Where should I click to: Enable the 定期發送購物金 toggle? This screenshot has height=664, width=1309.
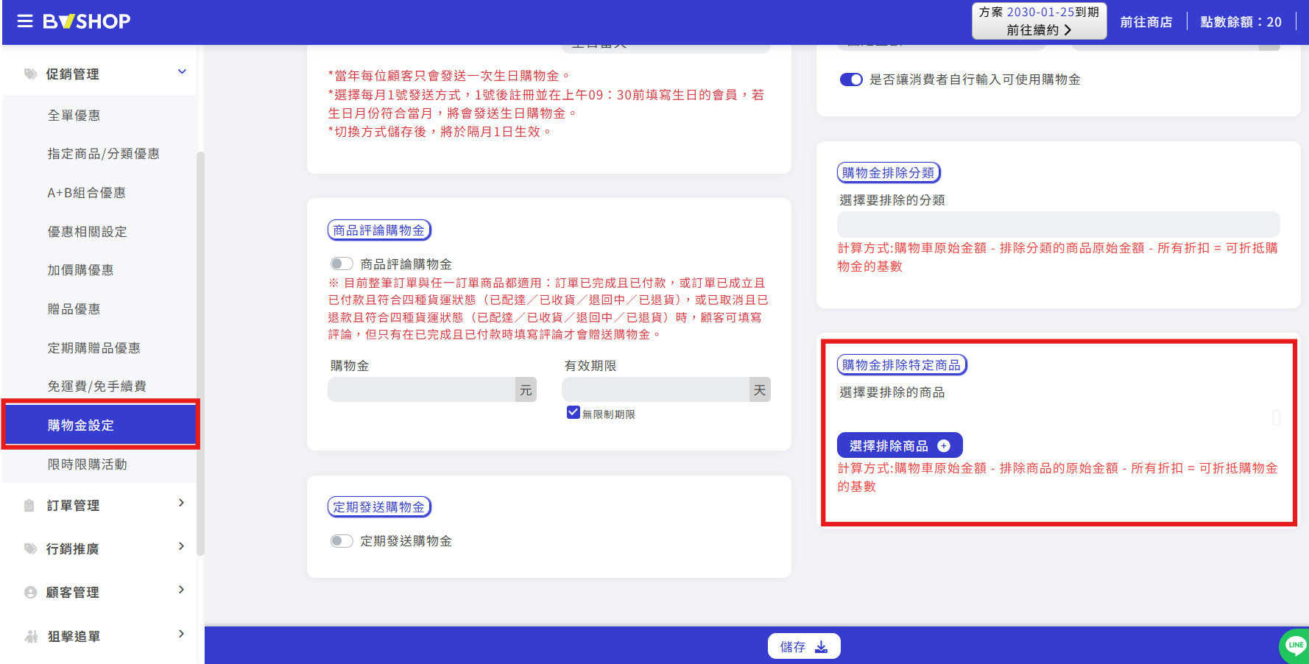[x=342, y=541]
